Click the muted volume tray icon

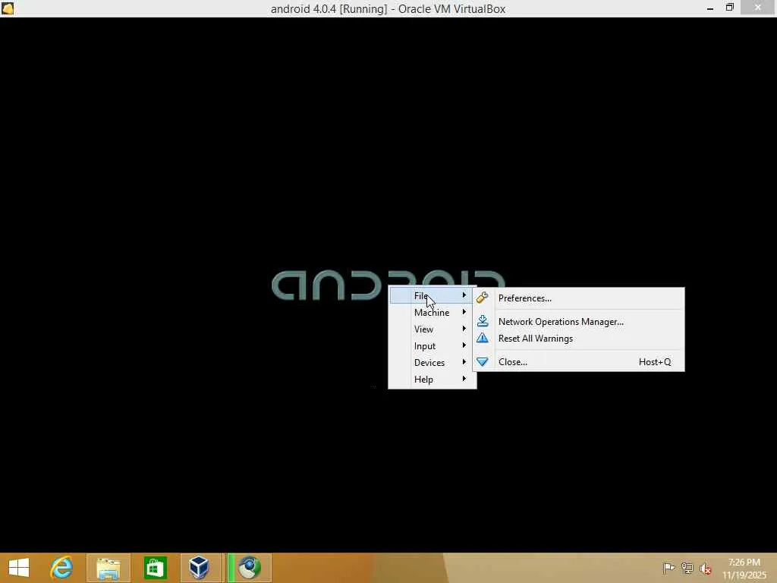tap(706, 569)
